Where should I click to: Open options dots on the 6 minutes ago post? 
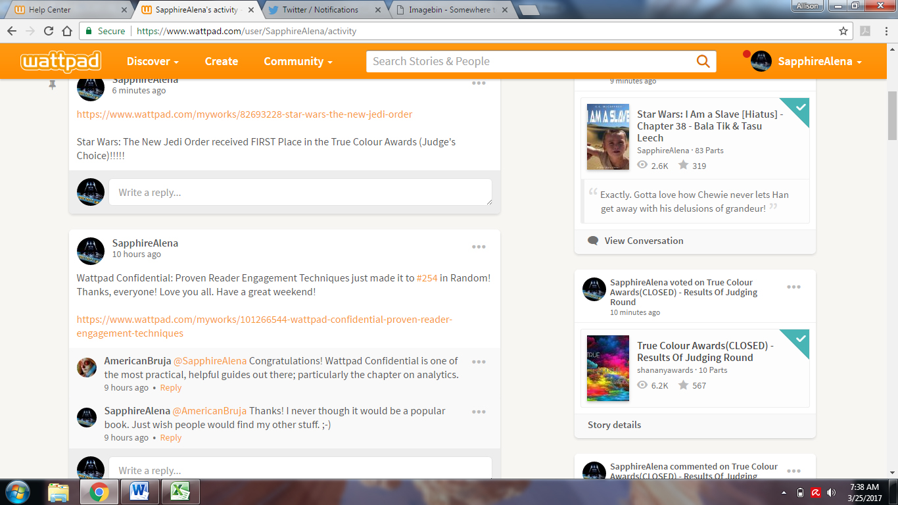[479, 83]
